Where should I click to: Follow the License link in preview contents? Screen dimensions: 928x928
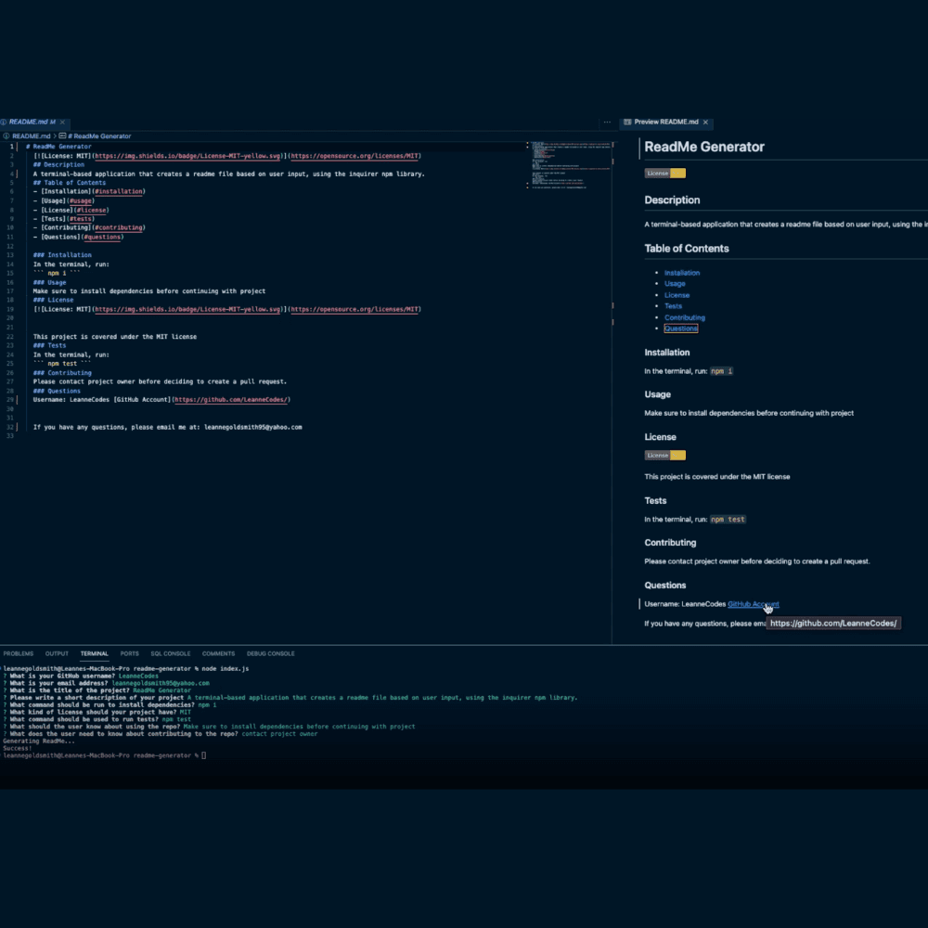(x=677, y=295)
